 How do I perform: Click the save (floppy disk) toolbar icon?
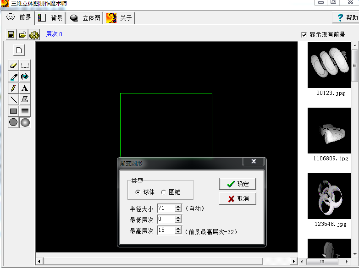point(11,34)
